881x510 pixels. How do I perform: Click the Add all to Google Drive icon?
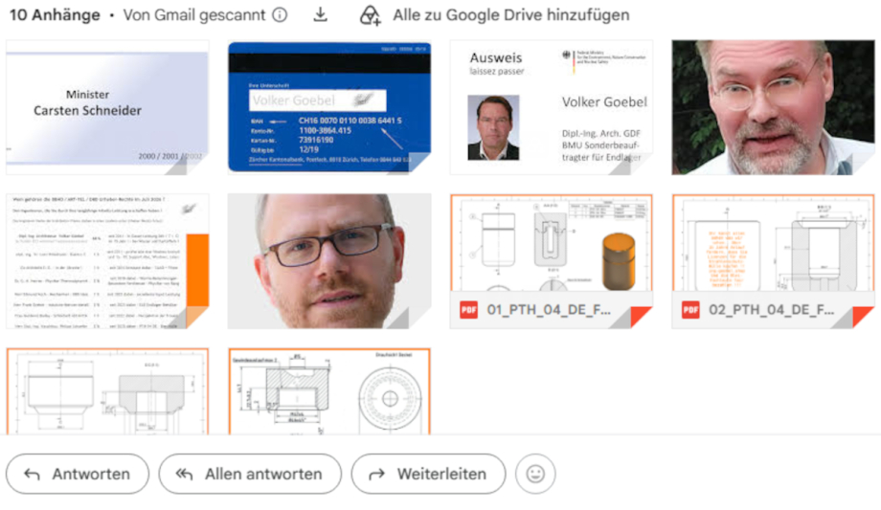[x=371, y=15]
